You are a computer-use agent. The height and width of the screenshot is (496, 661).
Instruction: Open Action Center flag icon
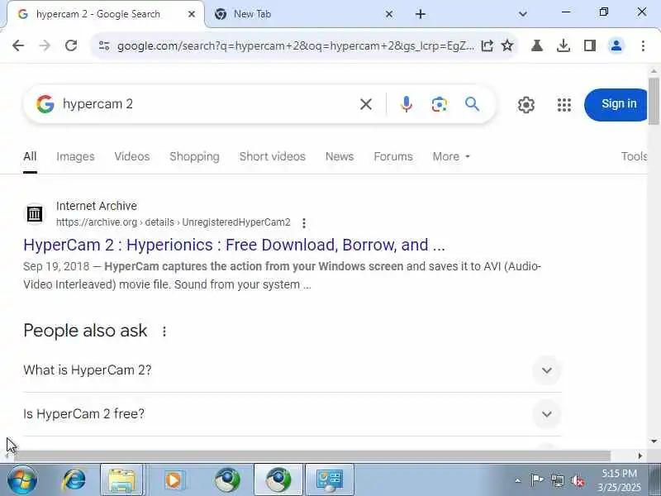(x=537, y=480)
